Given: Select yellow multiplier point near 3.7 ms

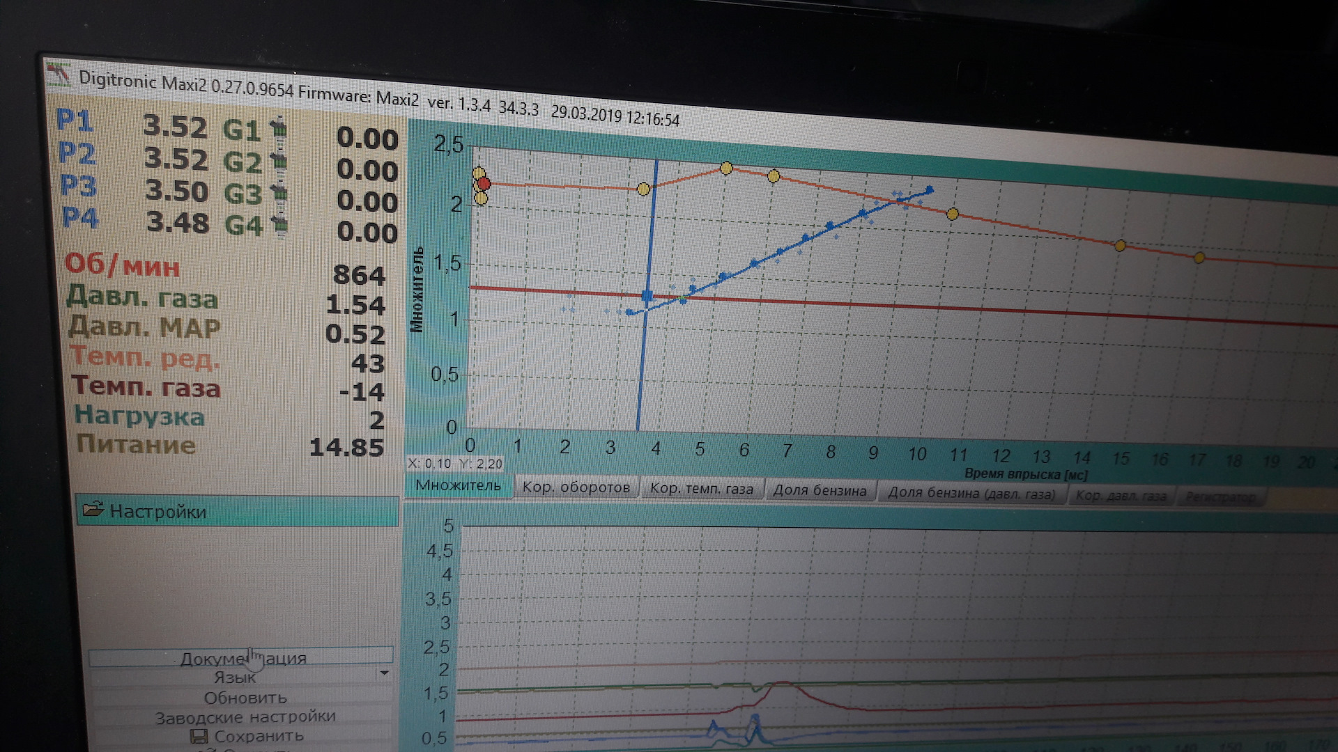Looking at the screenshot, I should point(643,189).
